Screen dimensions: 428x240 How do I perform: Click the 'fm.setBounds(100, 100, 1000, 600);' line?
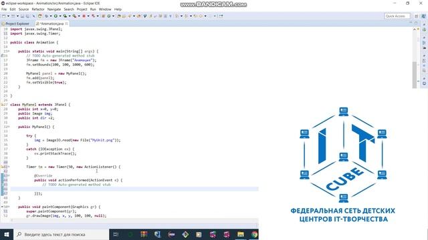60,65
